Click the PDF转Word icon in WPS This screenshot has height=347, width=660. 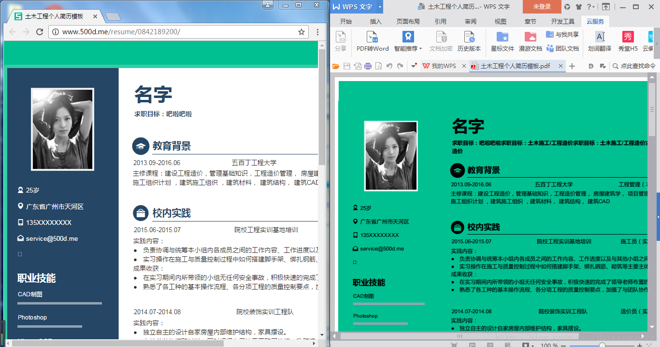click(372, 37)
